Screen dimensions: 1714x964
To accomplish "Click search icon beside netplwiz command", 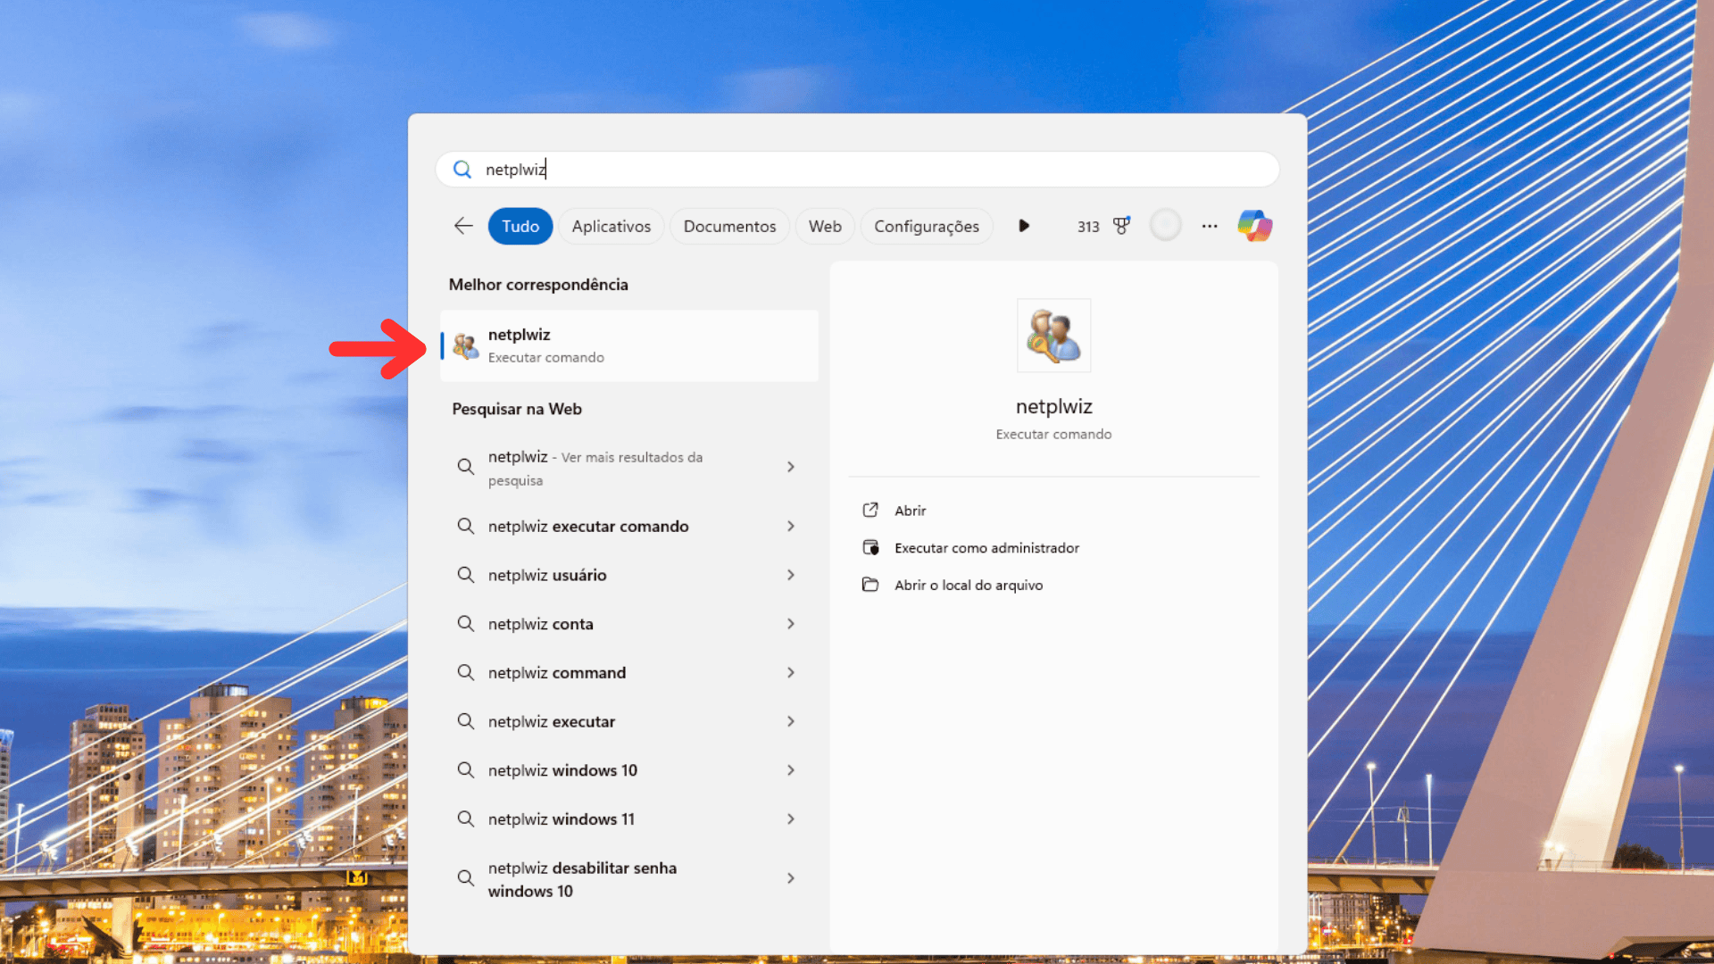I will 466,672.
